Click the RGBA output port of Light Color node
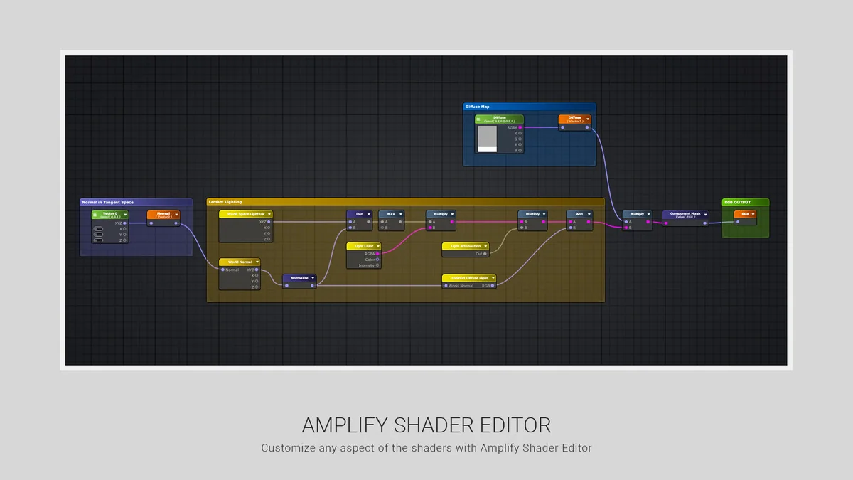Image resolution: width=853 pixels, height=480 pixels. (377, 253)
